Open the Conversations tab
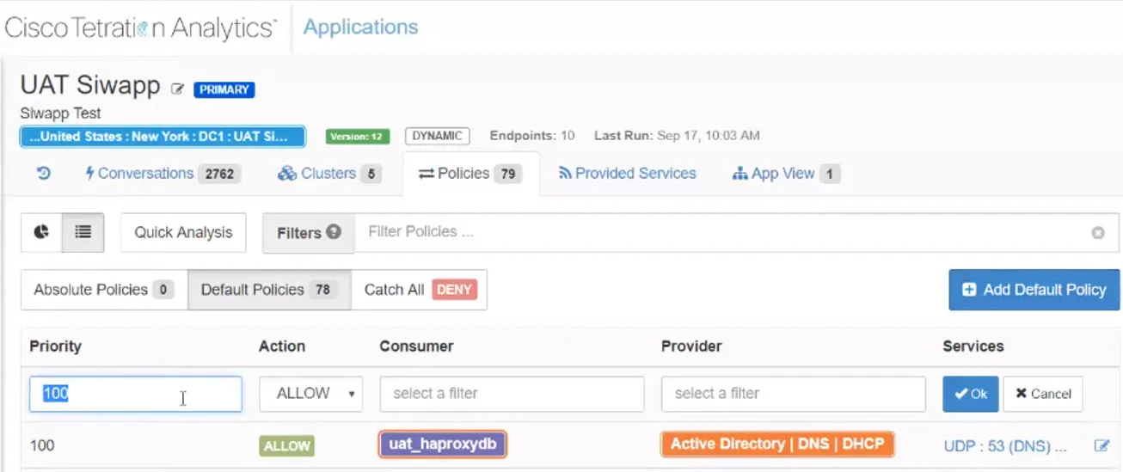This screenshot has width=1123, height=472. [x=163, y=174]
